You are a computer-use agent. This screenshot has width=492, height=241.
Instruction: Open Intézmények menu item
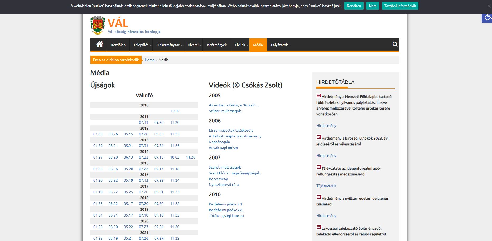(217, 45)
